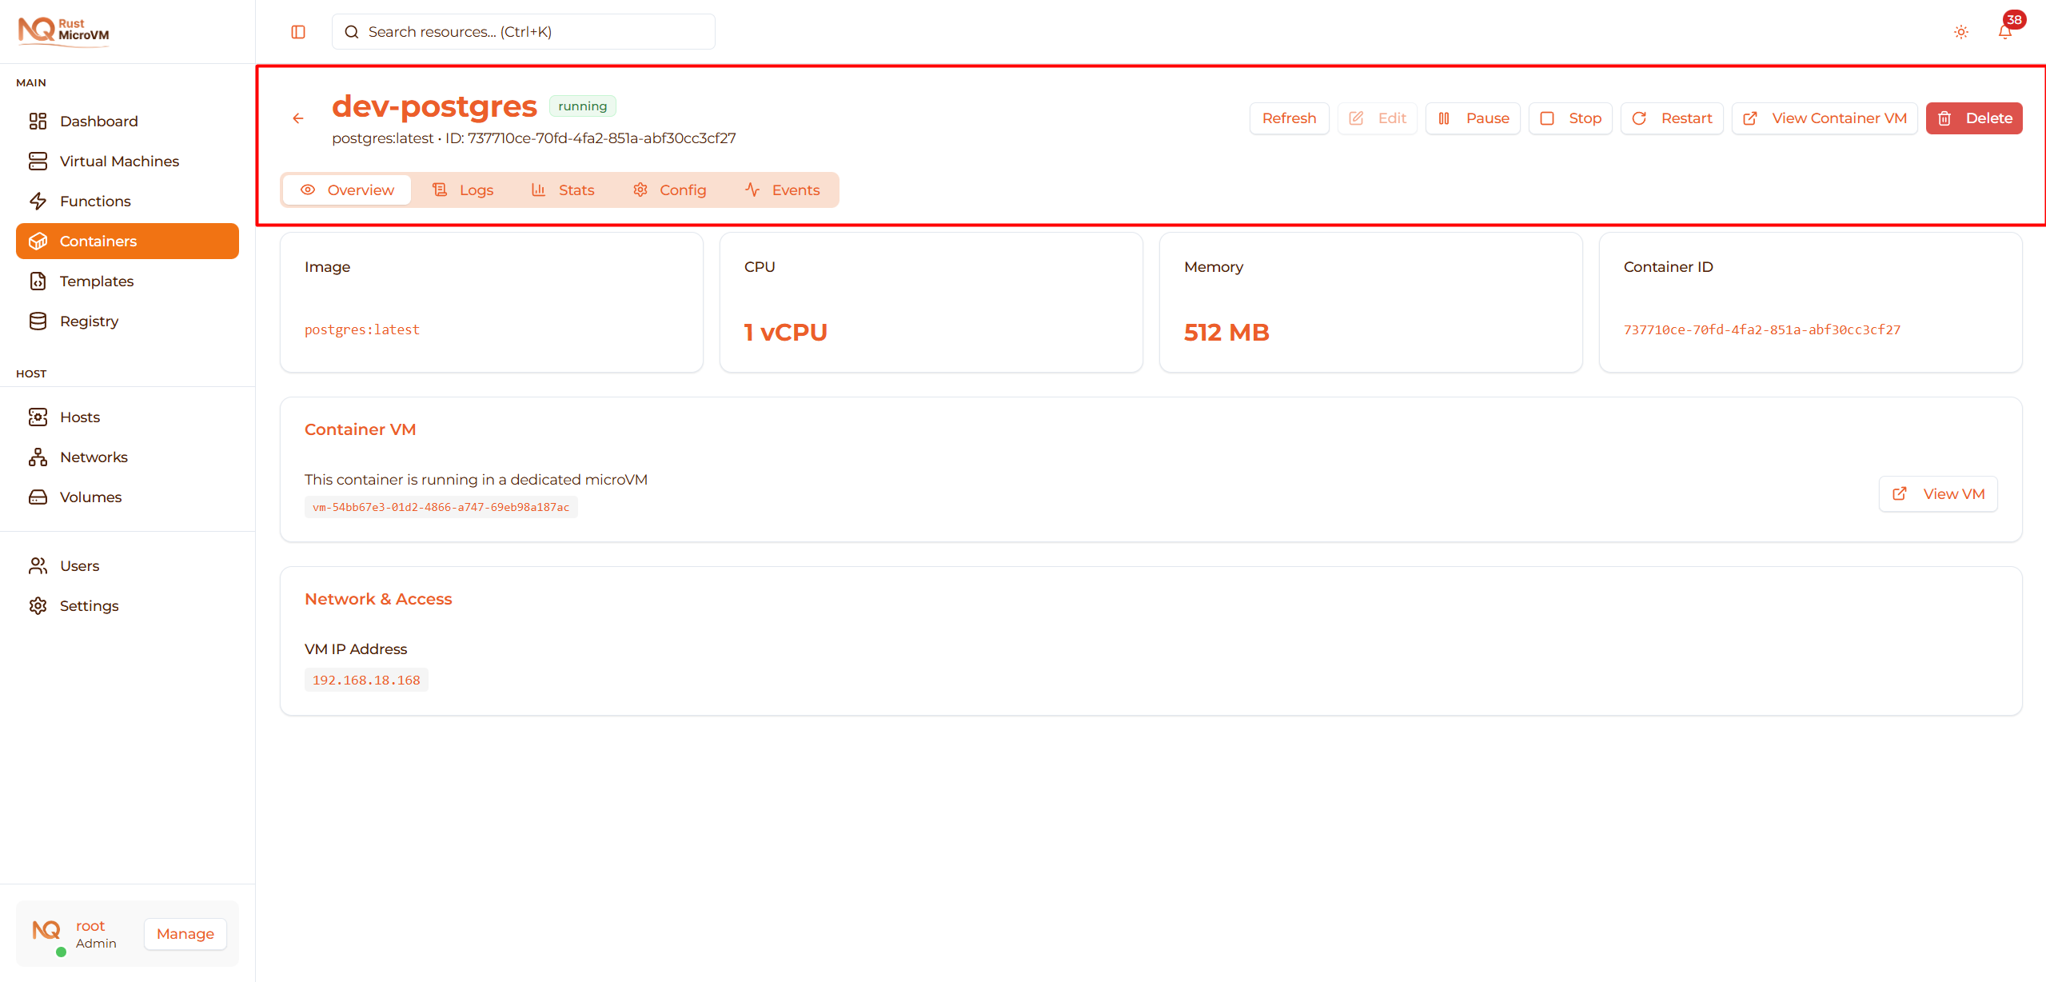Open the Registry panel
The image size is (2046, 982).
point(89,321)
